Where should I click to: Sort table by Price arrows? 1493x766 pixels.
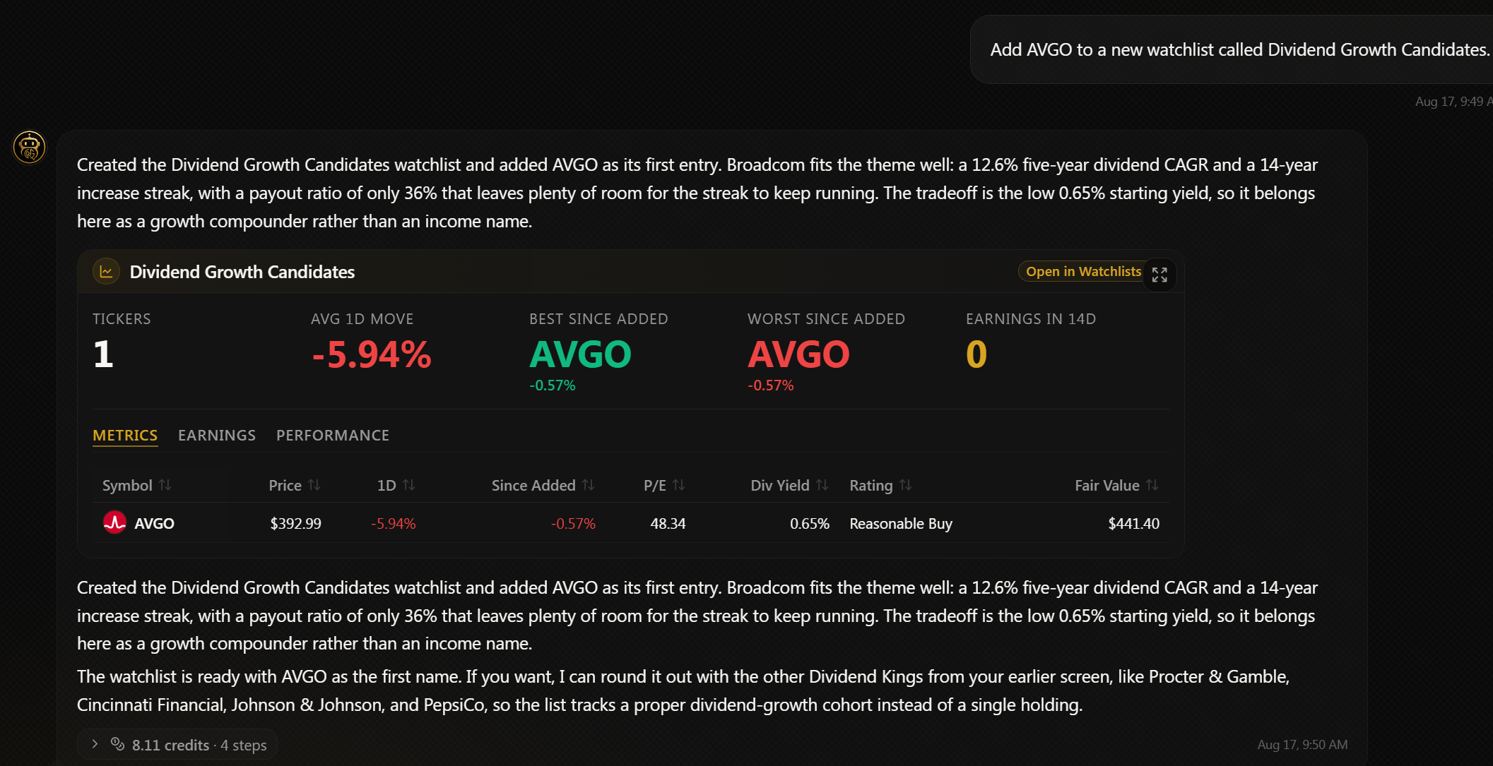pyautogui.click(x=314, y=485)
